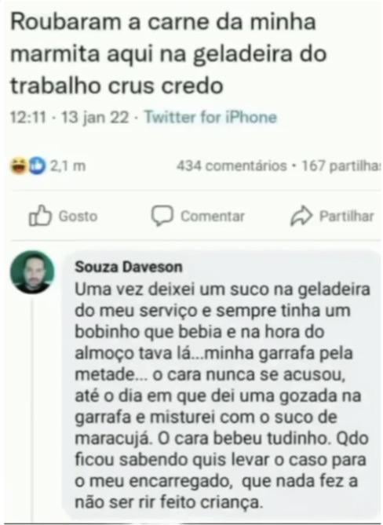Viewport: 383px width, 525px height.
Task: View the 434 comentários list
Action: (x=232, y=166)
